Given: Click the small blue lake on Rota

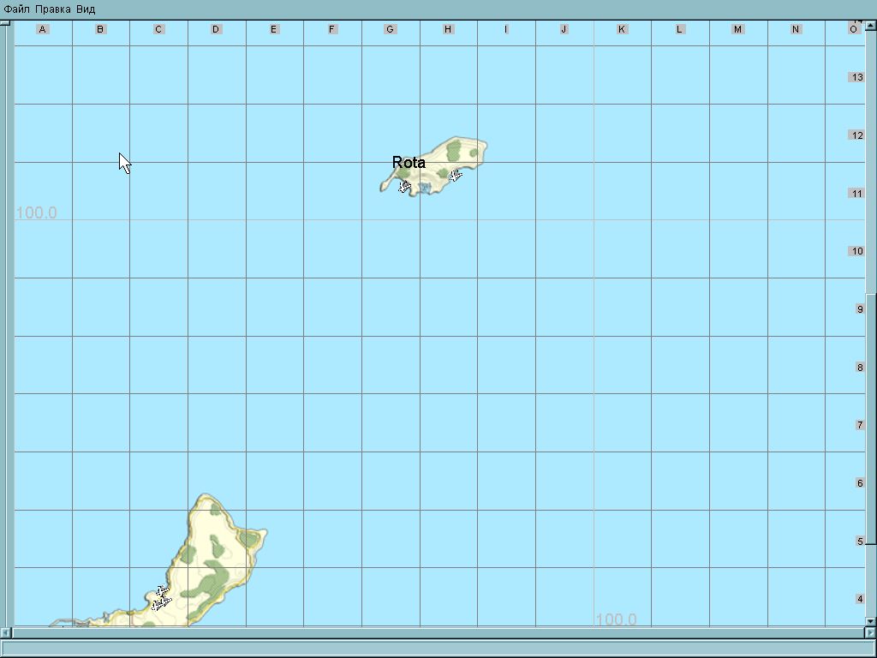Looking at the screenshot, I should pos(424,187).
